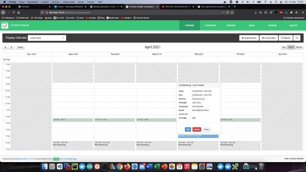Click the red Delete appointment button
The height and width of the screenshot is (172, 306).
pos(197,129)
